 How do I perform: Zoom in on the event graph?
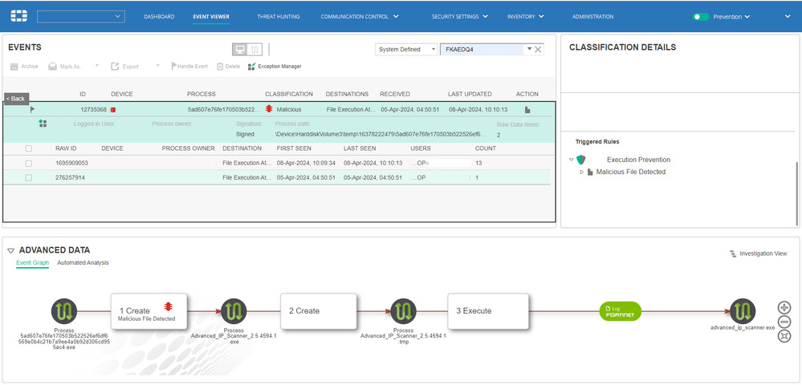(x=784, y=307)
